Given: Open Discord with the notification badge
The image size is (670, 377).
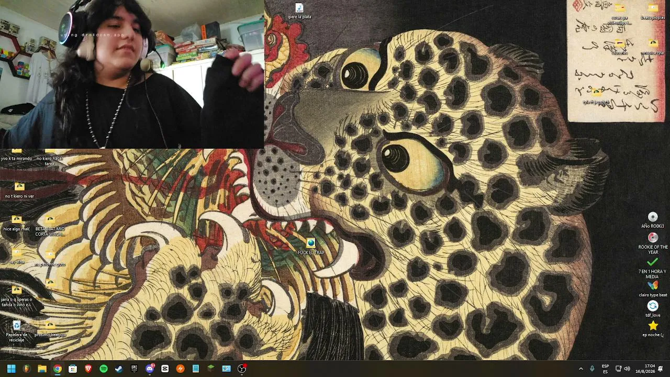Looking at the screenshot, I should [x=150, y=369].
